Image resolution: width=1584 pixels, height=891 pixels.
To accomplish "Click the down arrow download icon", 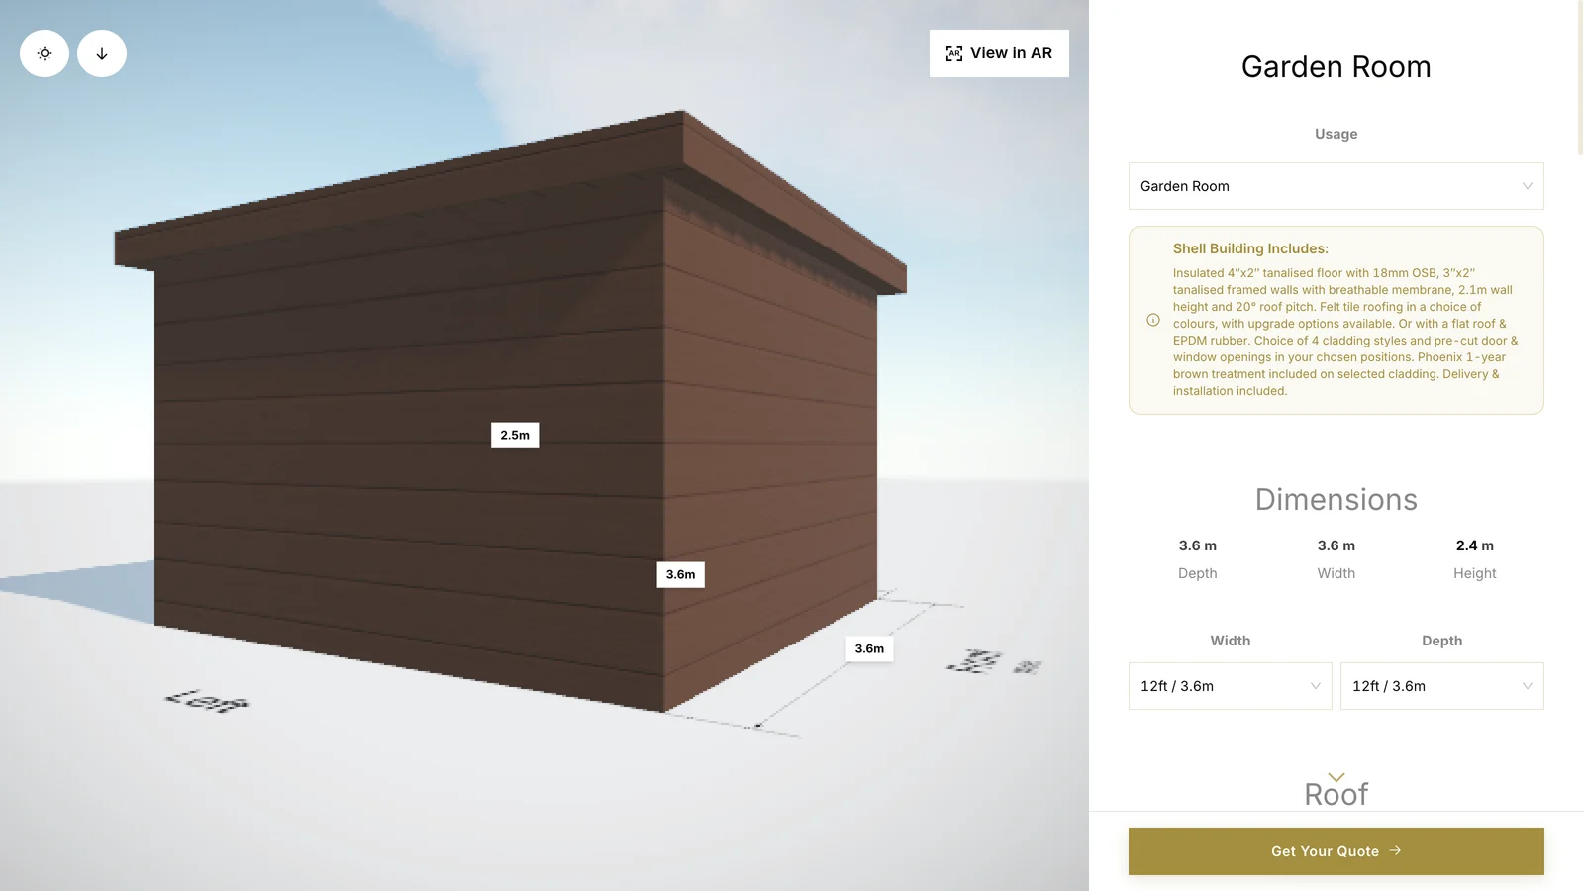I will click(x=102, y=53).
